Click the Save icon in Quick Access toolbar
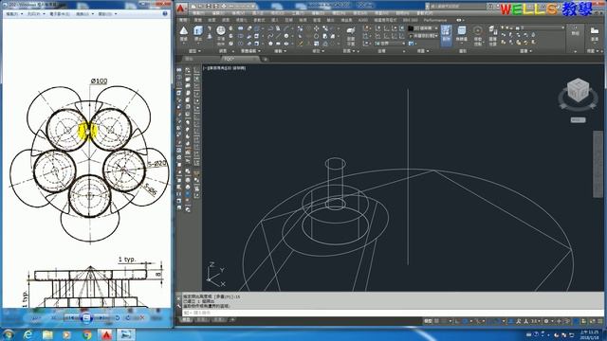The image size is (607, 341). pos(209,7)
